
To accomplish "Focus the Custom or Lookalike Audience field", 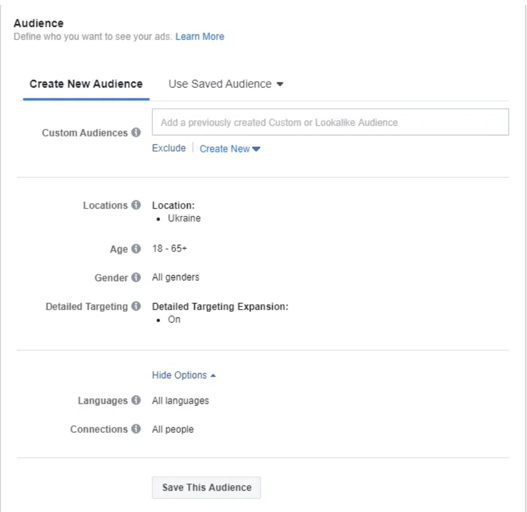I will (x=330, y=122).
